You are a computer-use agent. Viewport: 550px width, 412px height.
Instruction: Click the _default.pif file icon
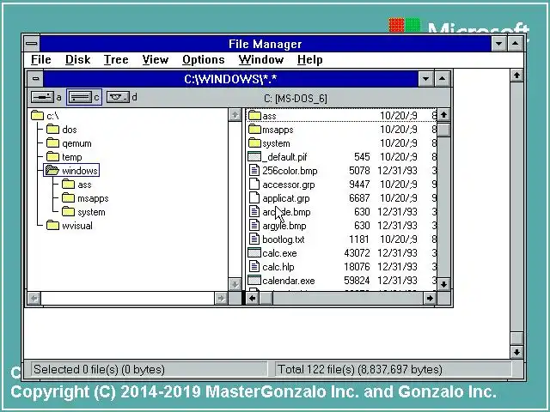pyautogui.click(x=254, y=156)
